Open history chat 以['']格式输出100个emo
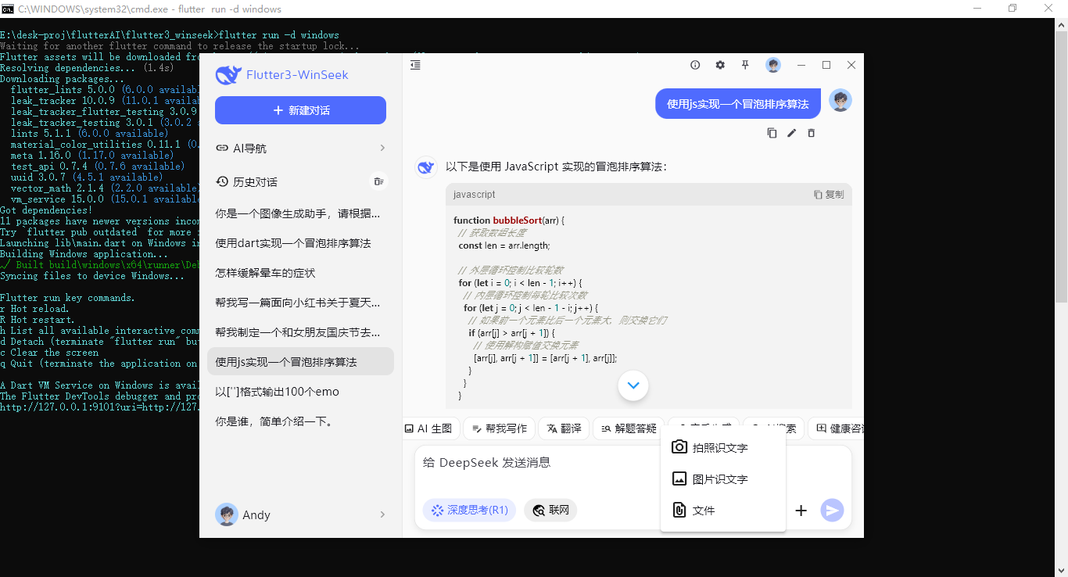1068x577 pixels. point(300,392)
